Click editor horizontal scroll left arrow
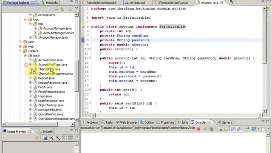 [x=93, y=115]
